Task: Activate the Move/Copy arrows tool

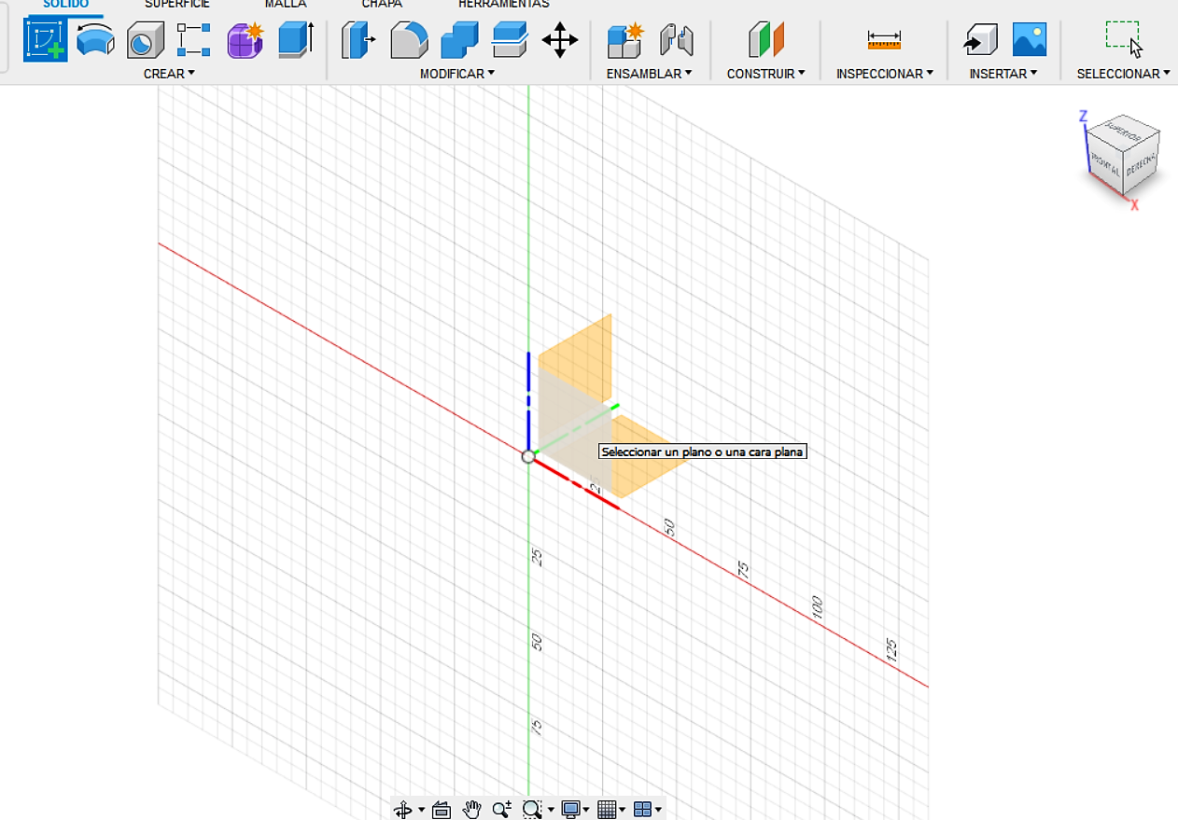Action: click(x=560, y=41)
